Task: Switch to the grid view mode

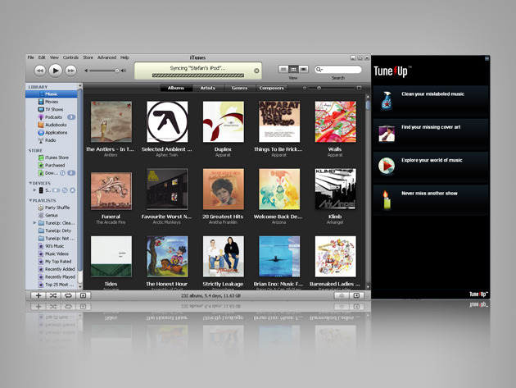Action: tap(293, 70)
